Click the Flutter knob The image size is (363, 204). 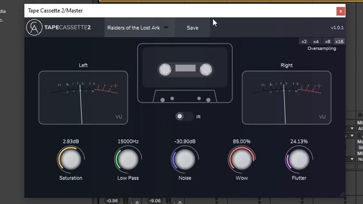(x=299, y=159)
